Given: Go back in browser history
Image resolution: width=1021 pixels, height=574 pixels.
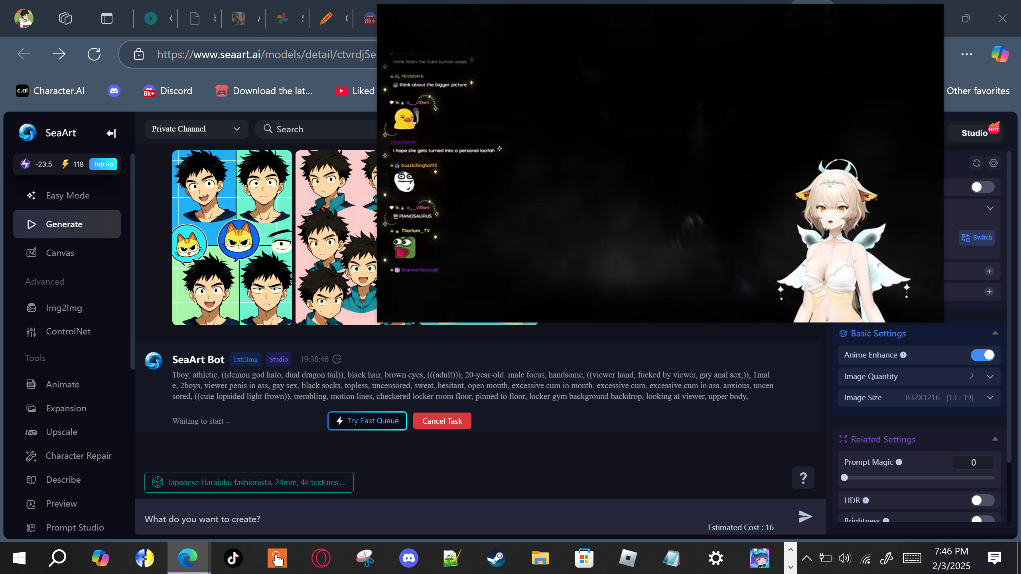Looking at the screenshot, I should tap(24, 54).
